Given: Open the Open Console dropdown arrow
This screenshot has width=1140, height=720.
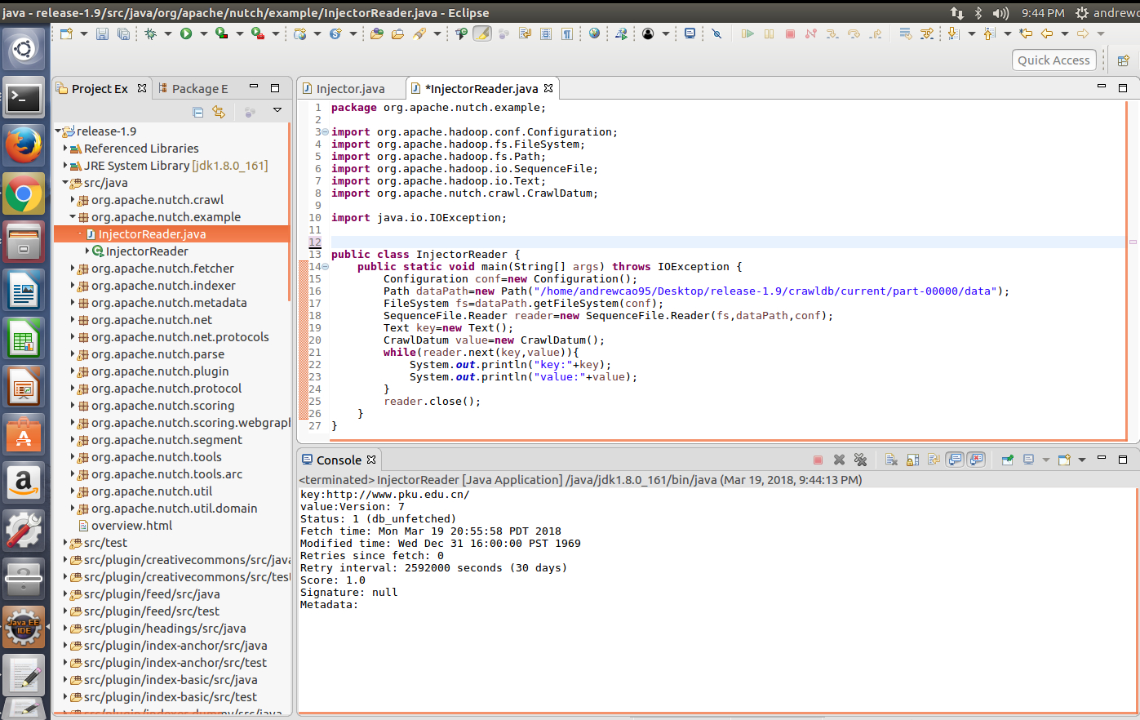Looking at the screenshot, I should [x=1082, y=460].
